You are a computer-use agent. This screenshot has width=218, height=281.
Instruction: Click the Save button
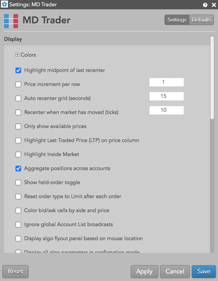[x=204, y=271]
